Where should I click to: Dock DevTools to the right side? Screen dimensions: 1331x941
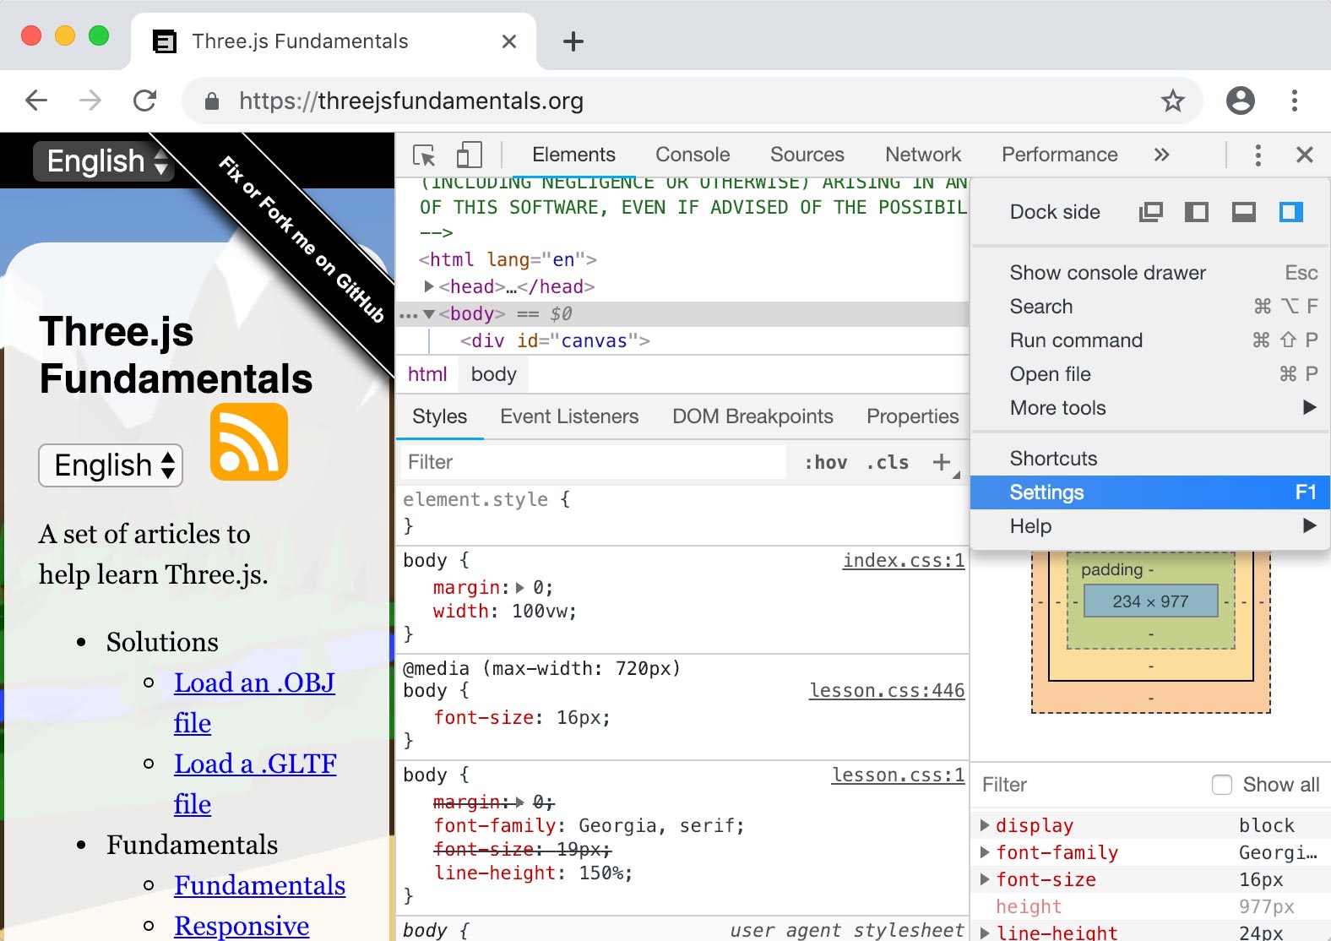tap(1290, 212)
